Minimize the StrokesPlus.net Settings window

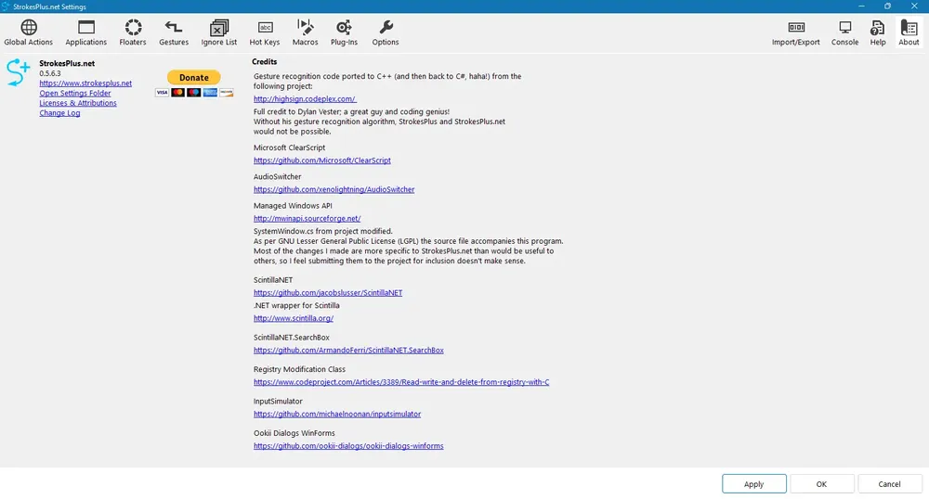click(x=861, y=6)
